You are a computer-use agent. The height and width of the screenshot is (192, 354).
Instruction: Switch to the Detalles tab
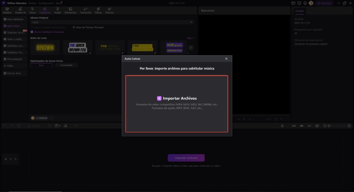[x=300, y=10]
